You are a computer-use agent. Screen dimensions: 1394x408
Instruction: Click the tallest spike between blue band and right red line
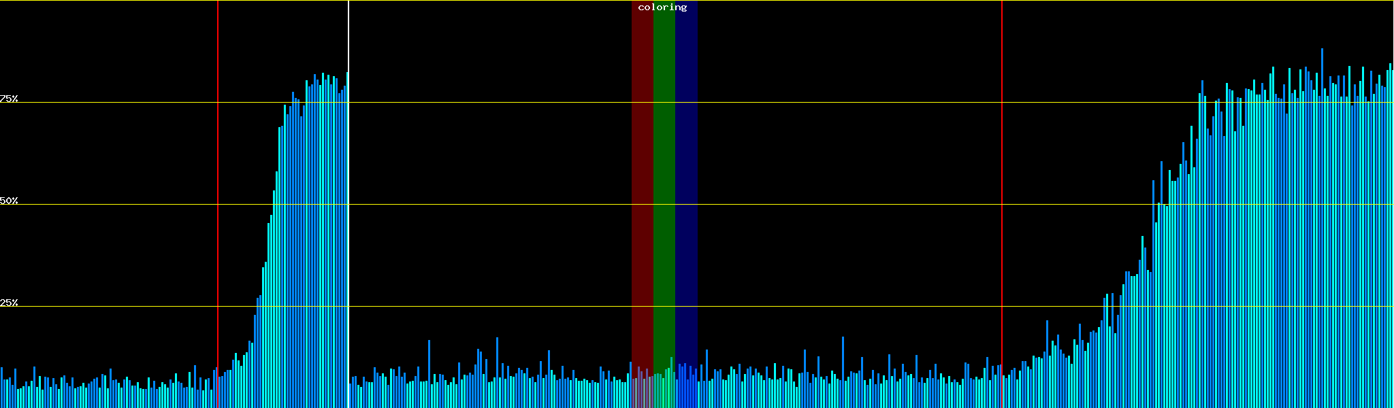pyautogui.click(x=843, y=367)
